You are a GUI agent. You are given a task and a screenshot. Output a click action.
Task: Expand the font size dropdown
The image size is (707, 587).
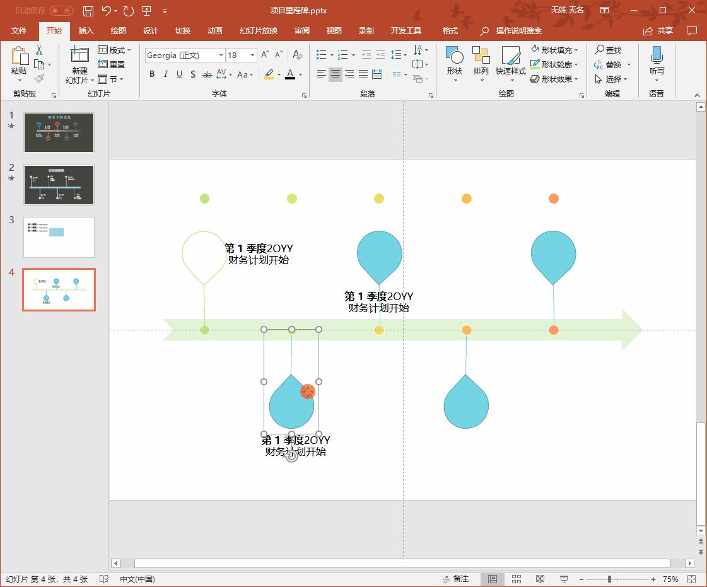[252, 55]
